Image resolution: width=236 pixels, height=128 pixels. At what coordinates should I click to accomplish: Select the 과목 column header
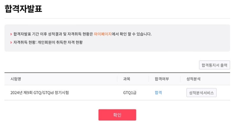127,79
